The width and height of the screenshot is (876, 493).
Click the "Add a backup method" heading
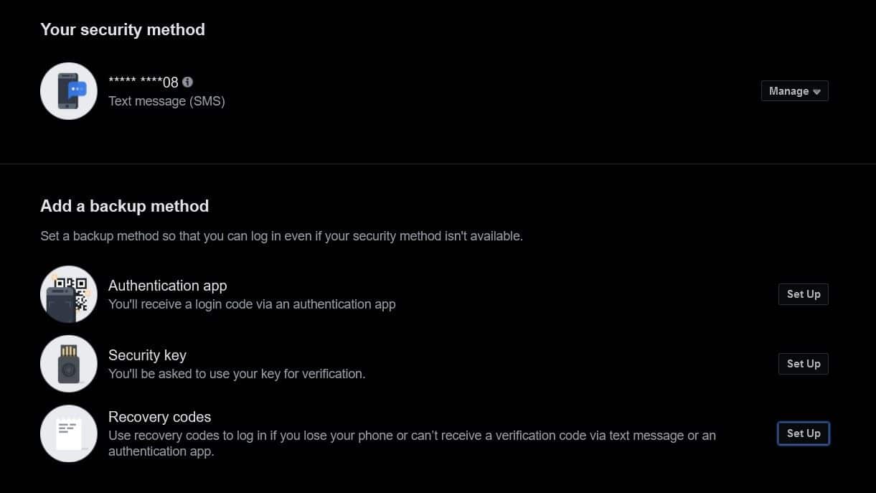(124, 206)
